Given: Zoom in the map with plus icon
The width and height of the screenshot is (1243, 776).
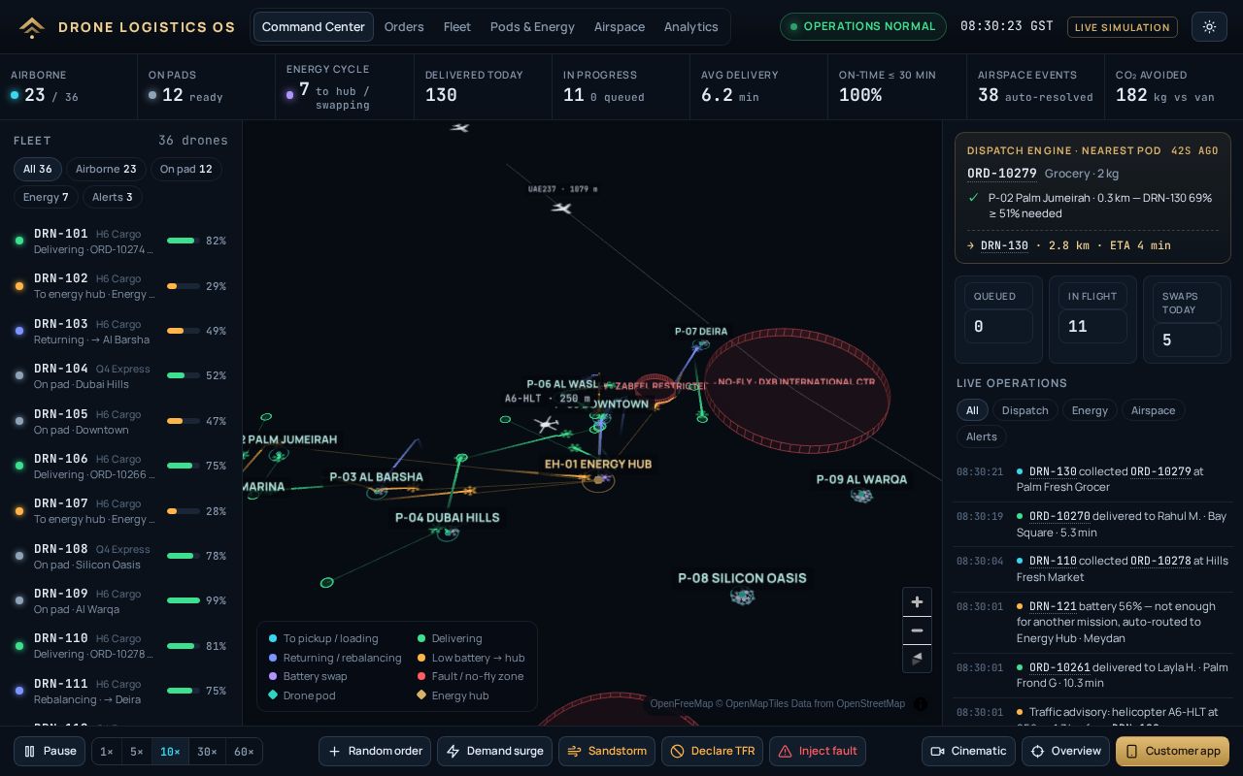Looking at the screenshot, I should tap(917, 602).
